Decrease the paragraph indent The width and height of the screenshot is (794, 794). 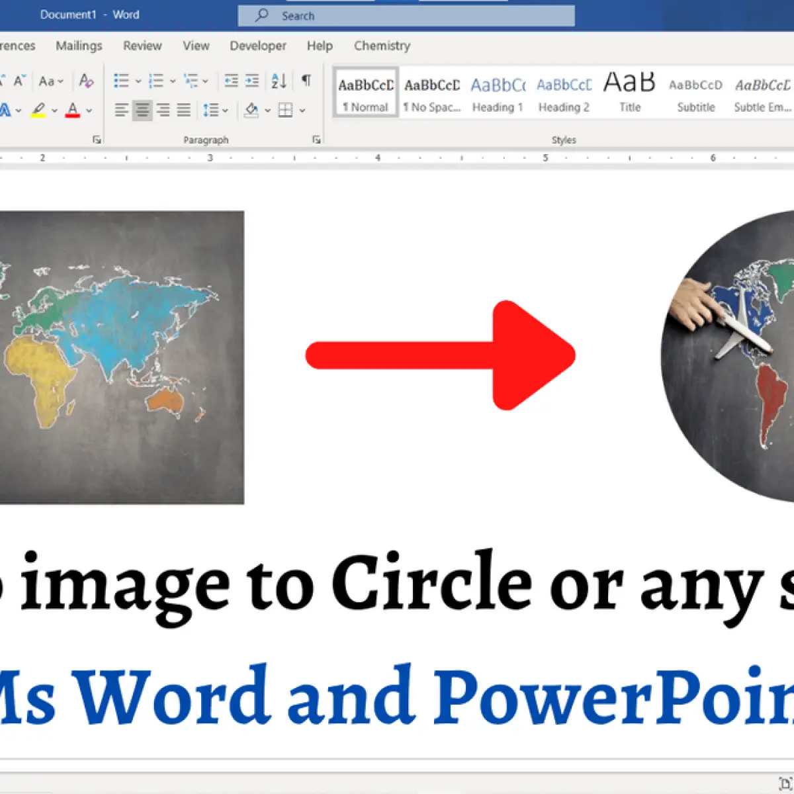tap(231, 81)
